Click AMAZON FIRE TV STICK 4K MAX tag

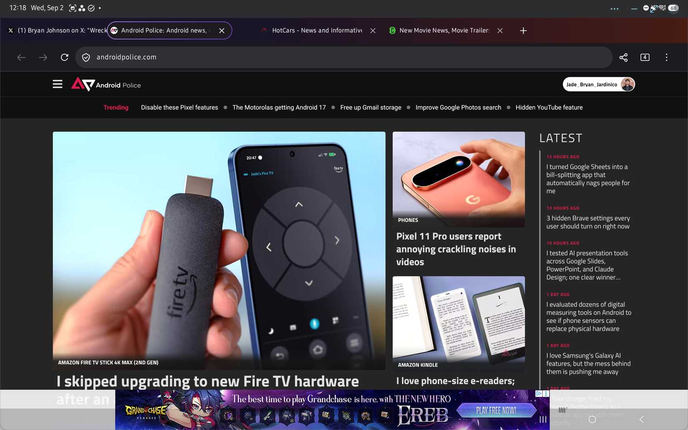[108, 362]
